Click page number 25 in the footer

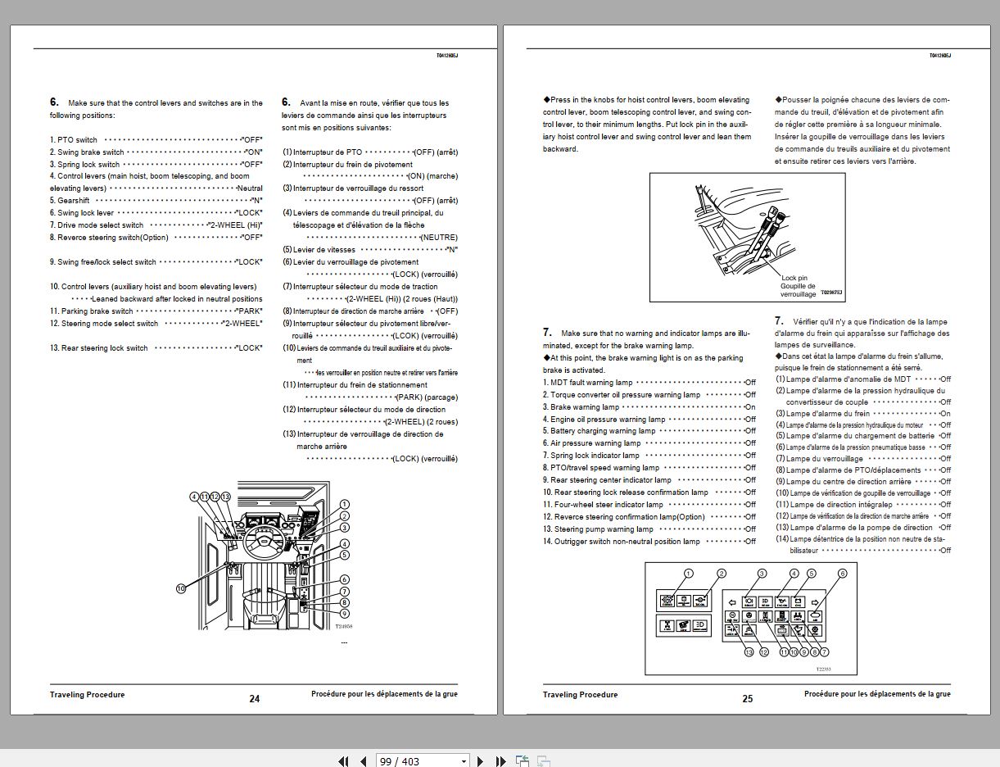pyautogui.click(x=747, y=699)
